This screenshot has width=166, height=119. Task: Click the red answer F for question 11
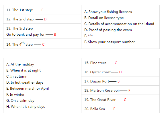pyautogui.click(x=42, y=10)
